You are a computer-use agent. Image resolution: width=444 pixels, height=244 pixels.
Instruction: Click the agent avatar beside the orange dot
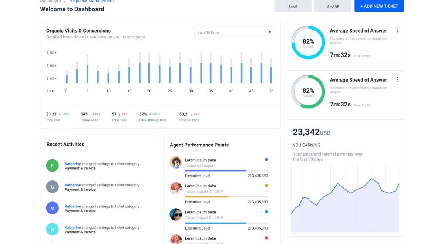click(x=176, y=188)
